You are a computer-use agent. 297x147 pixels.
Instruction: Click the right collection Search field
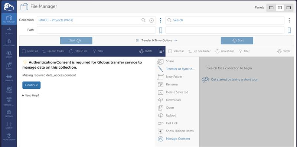point(225,20)
